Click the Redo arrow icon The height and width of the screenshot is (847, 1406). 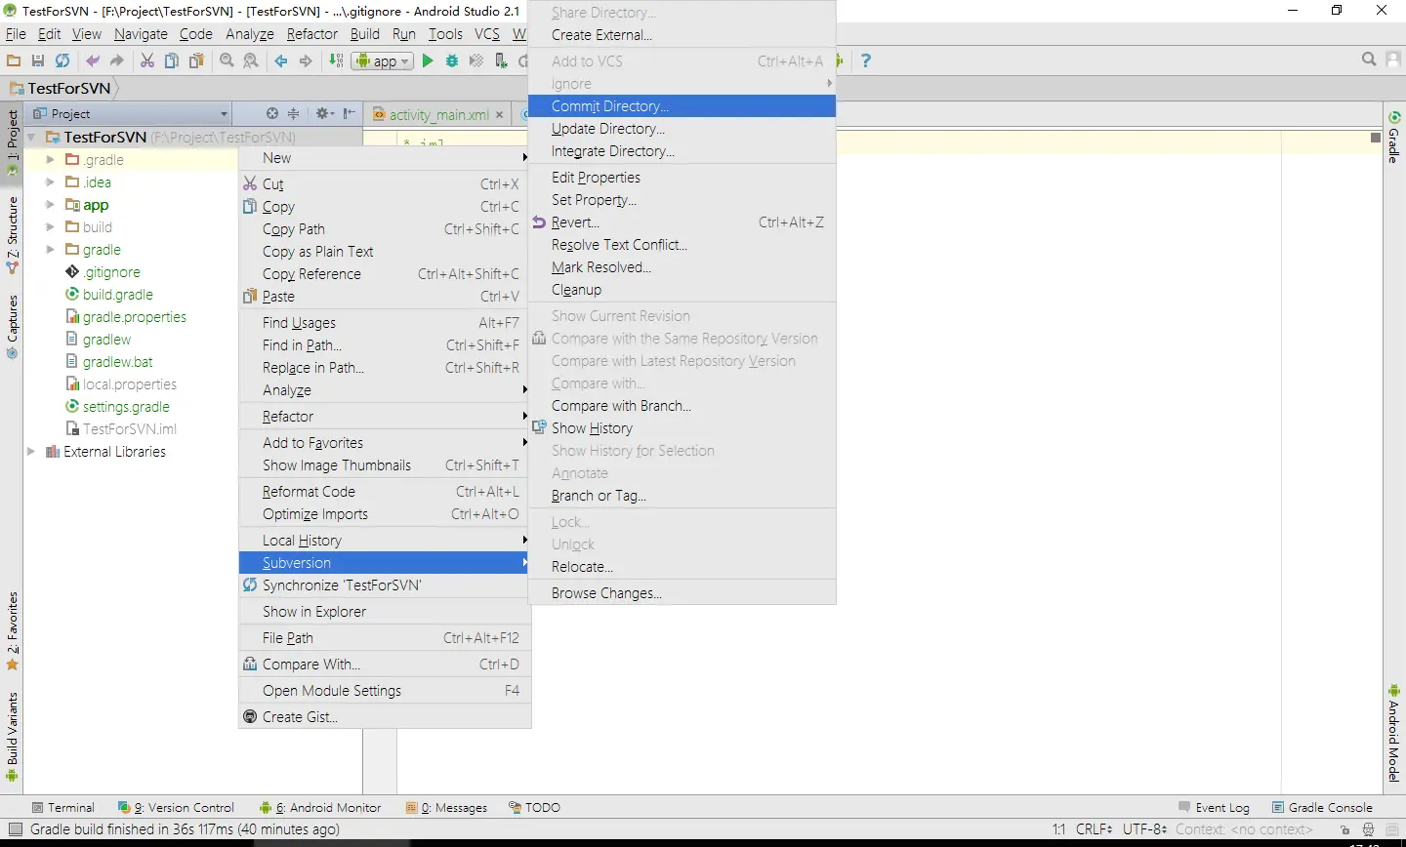pos(117,60)
